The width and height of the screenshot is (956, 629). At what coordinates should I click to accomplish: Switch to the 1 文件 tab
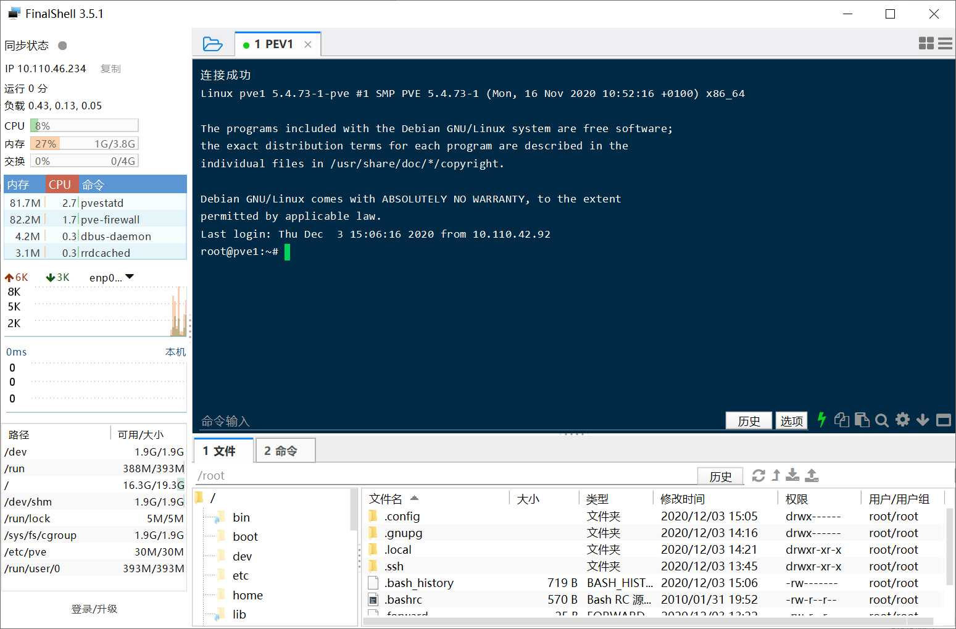(x=223, y=451)
